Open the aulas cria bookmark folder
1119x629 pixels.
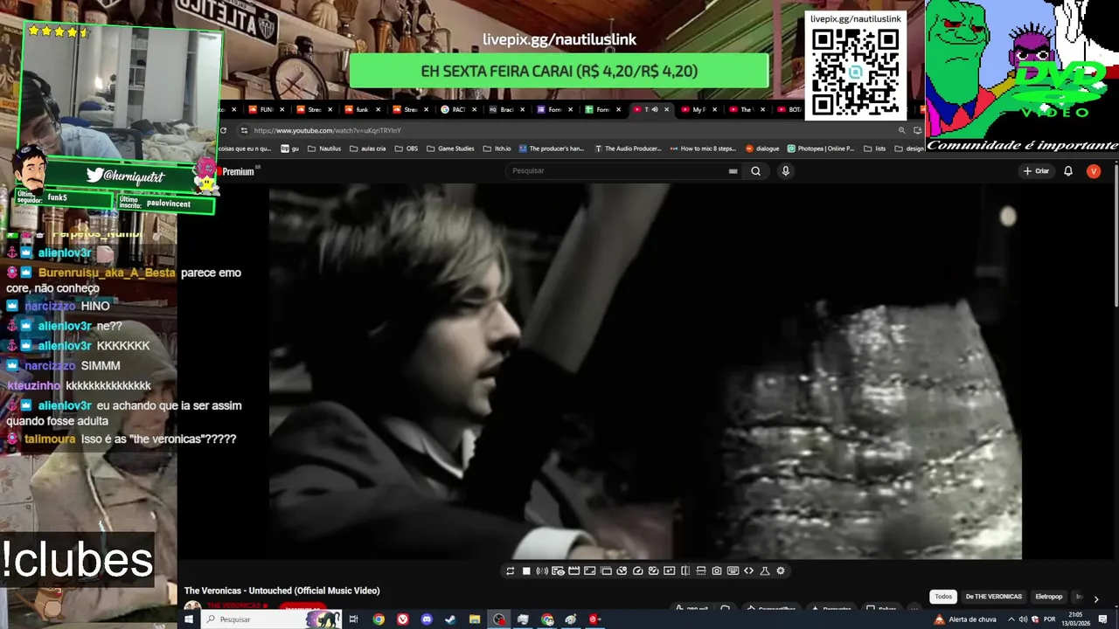point(367,149)
